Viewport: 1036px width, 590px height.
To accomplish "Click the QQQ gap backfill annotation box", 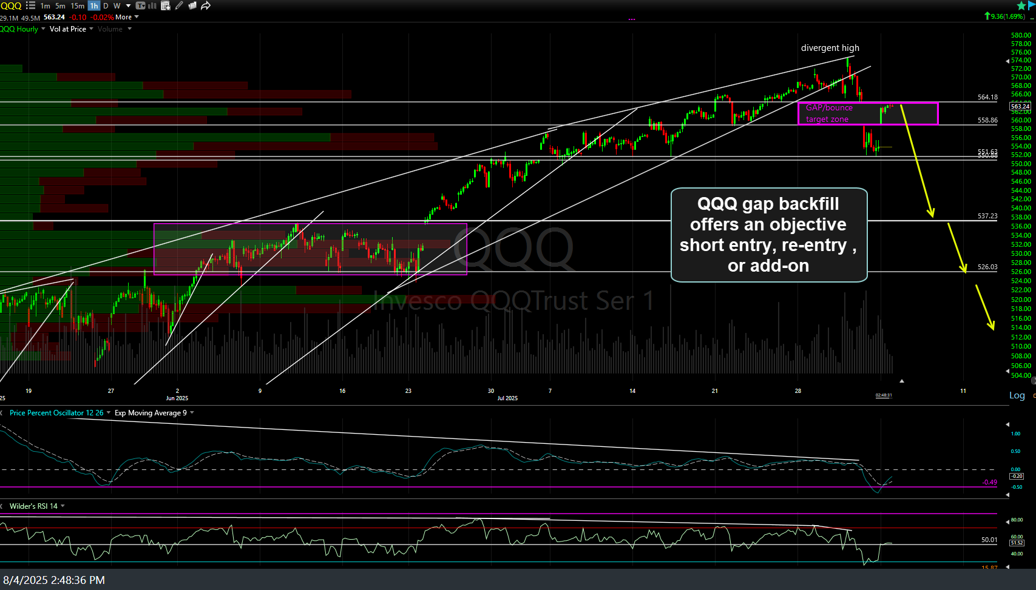I will coord(768,235).
